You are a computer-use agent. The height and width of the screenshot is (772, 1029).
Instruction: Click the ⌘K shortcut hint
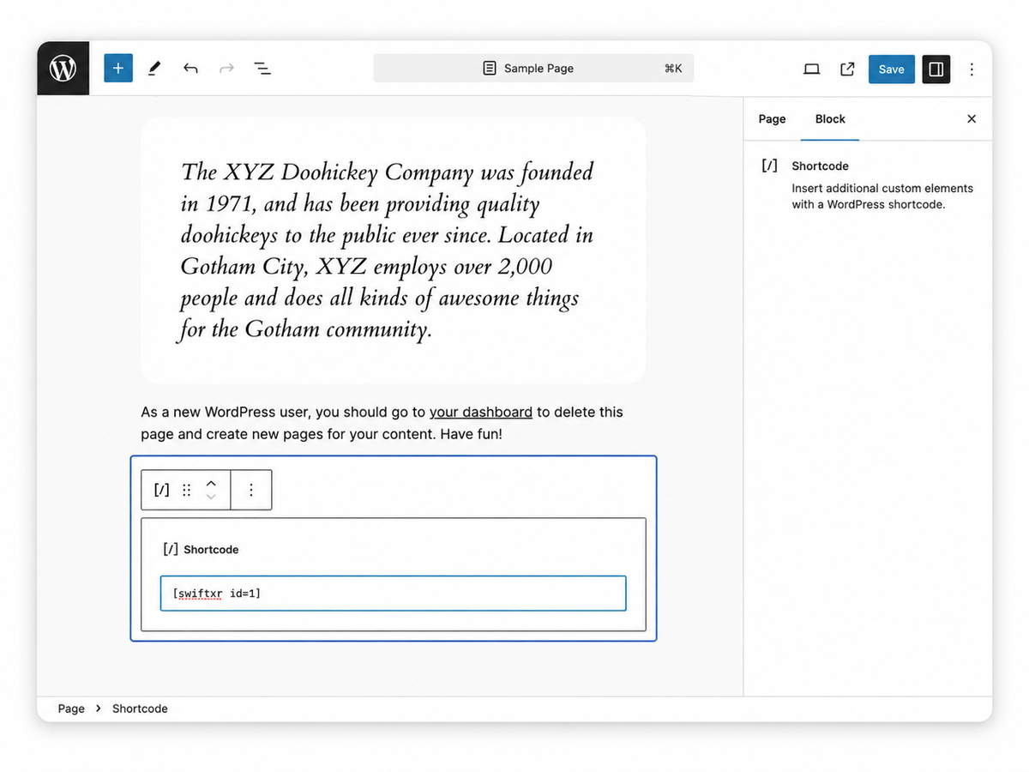point(673,69)
